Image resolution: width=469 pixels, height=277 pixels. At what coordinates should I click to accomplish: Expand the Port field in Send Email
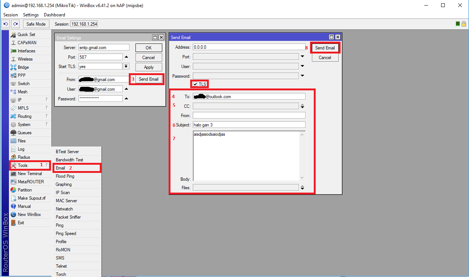(302, 57)
